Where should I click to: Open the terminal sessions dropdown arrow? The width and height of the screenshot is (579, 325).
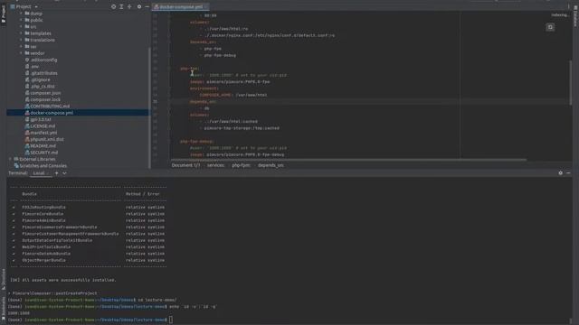pos(64,173)
